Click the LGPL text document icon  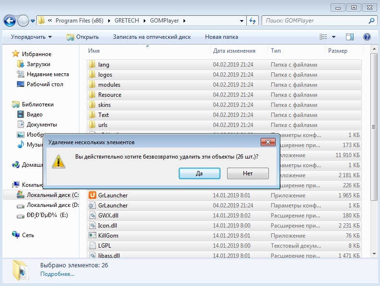(92, 246)
